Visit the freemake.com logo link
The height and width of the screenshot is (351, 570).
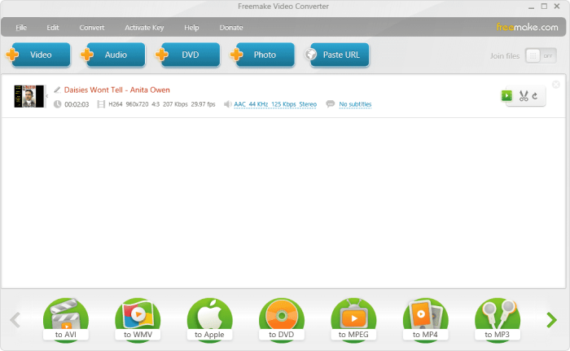click(x=527, y=27)
